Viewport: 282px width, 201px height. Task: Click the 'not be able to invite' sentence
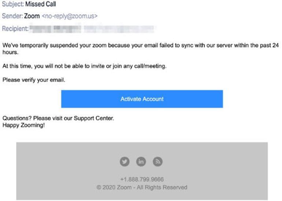[x=85, y=66]
